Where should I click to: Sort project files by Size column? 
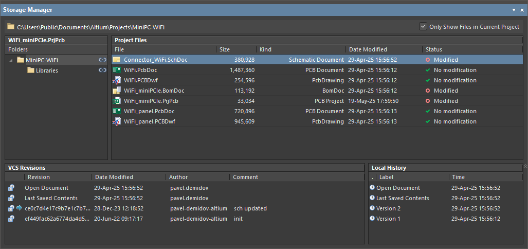[225, 49]
